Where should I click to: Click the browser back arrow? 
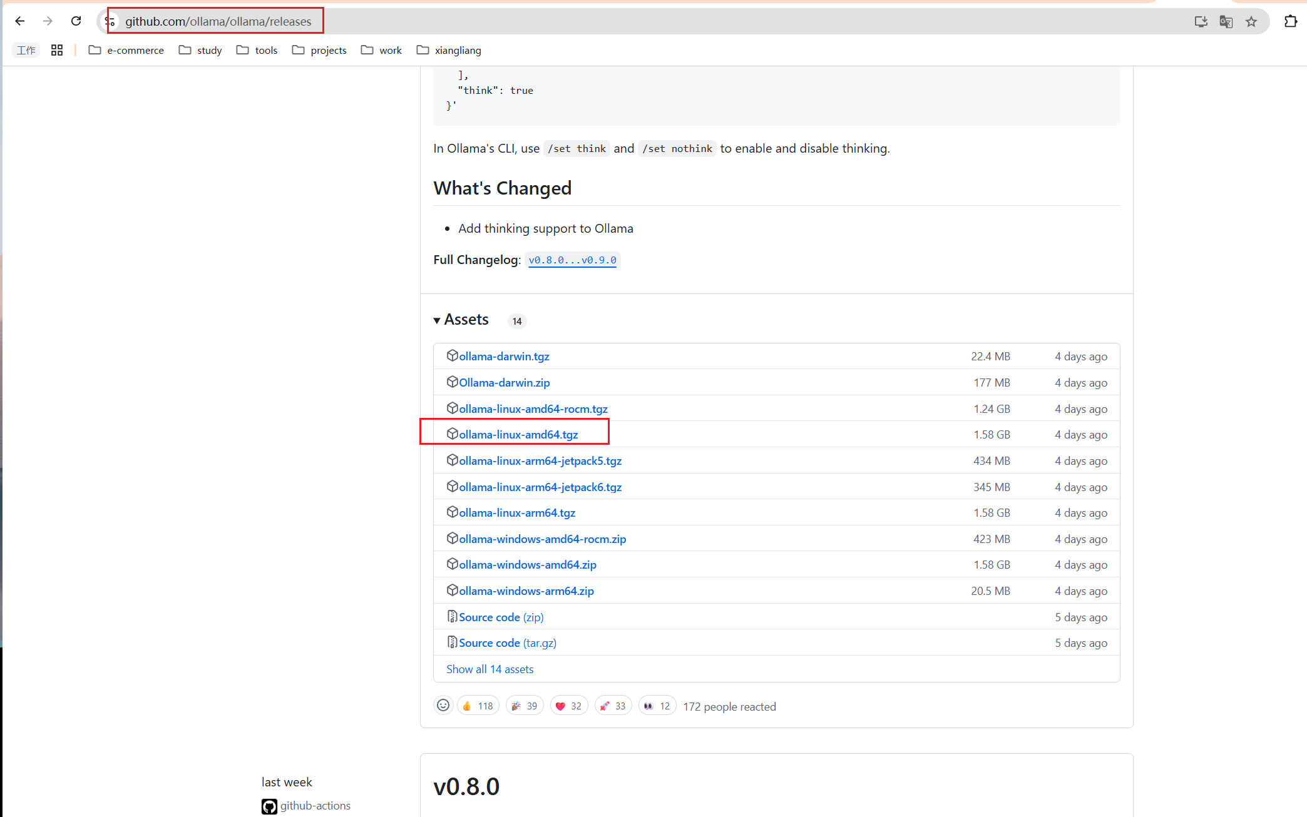20,21
